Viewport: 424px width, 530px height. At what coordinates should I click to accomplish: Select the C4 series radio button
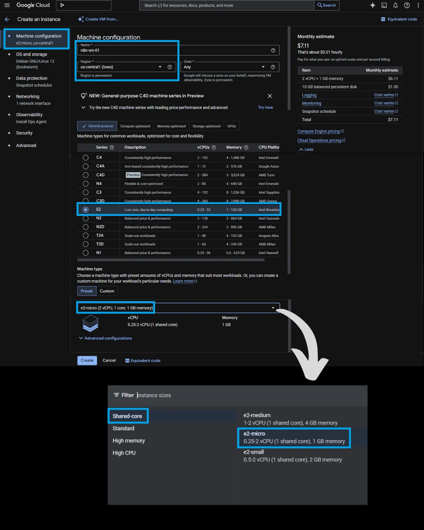pos(86,157)
